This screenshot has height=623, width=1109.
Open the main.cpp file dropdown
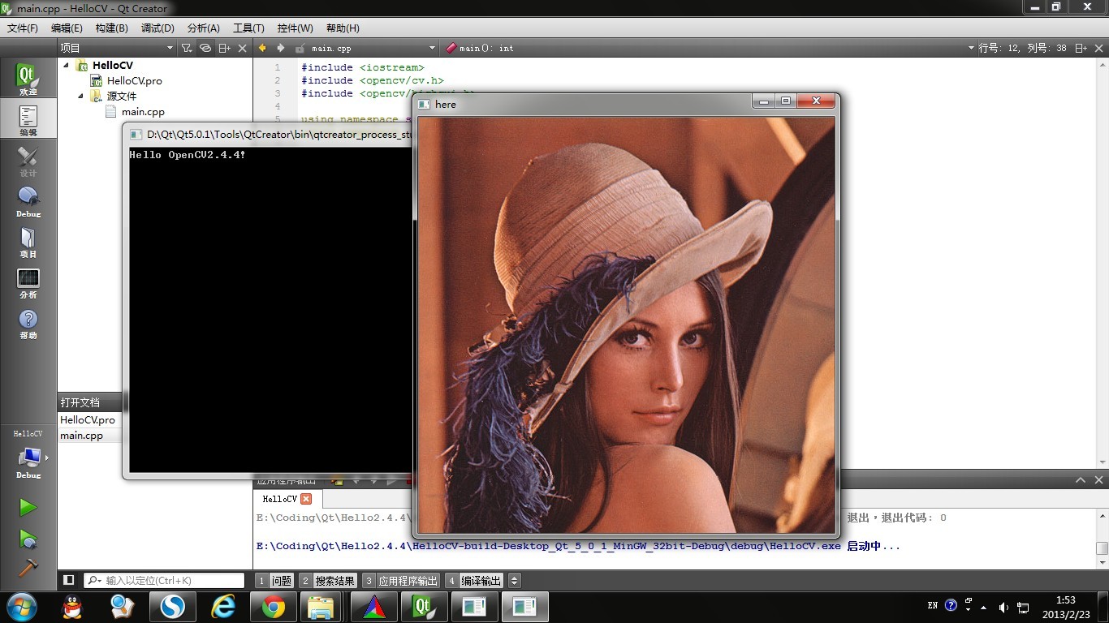[x=373, y=48]
